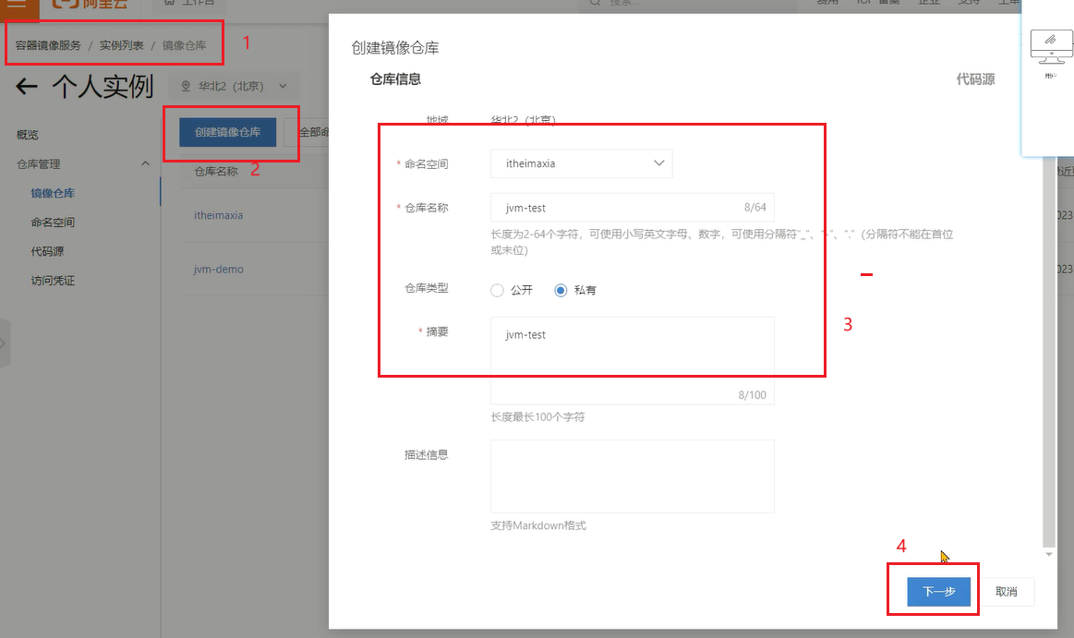Image resolution: width=1074 pixels, height=638 pixels.
Task: Select the 公开 repository type radio
Action: pyautogui.click(x=498, y=290)
